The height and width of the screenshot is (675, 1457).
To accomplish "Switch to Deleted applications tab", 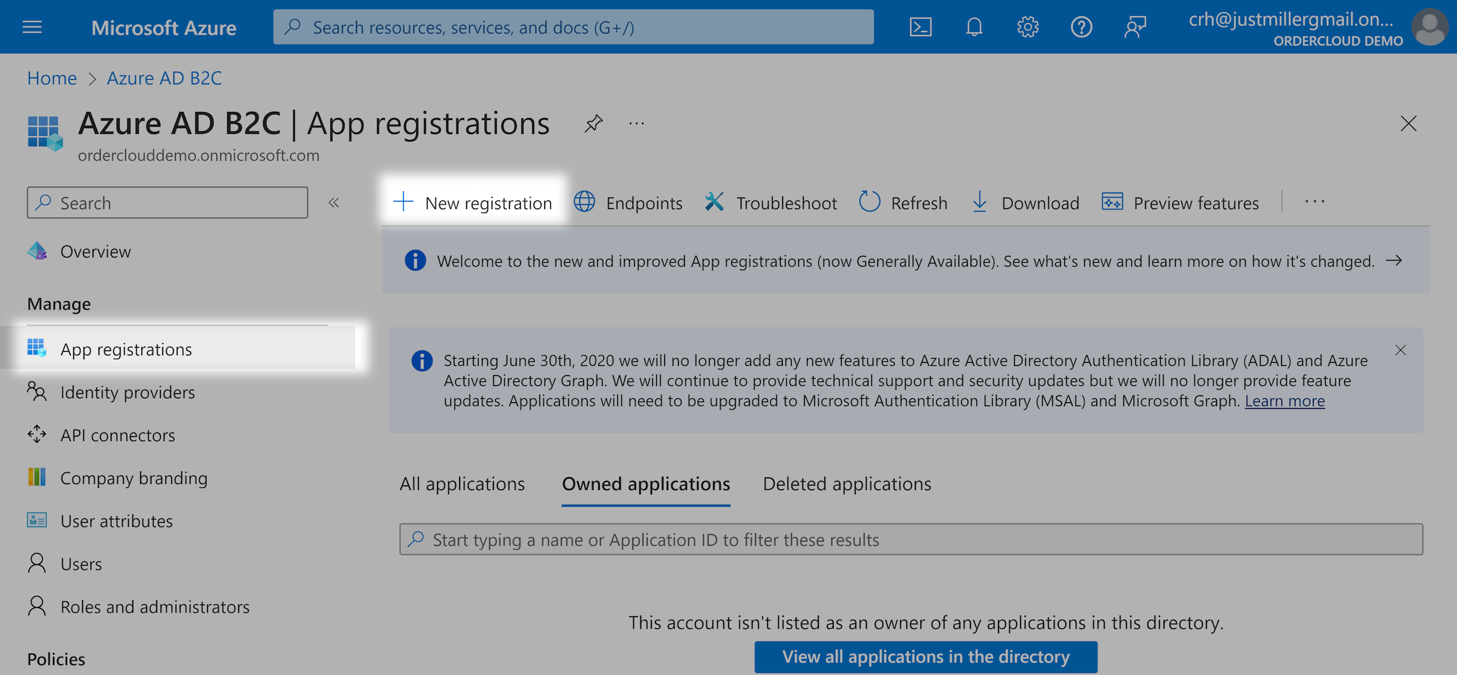I will [x=847, y=484].
